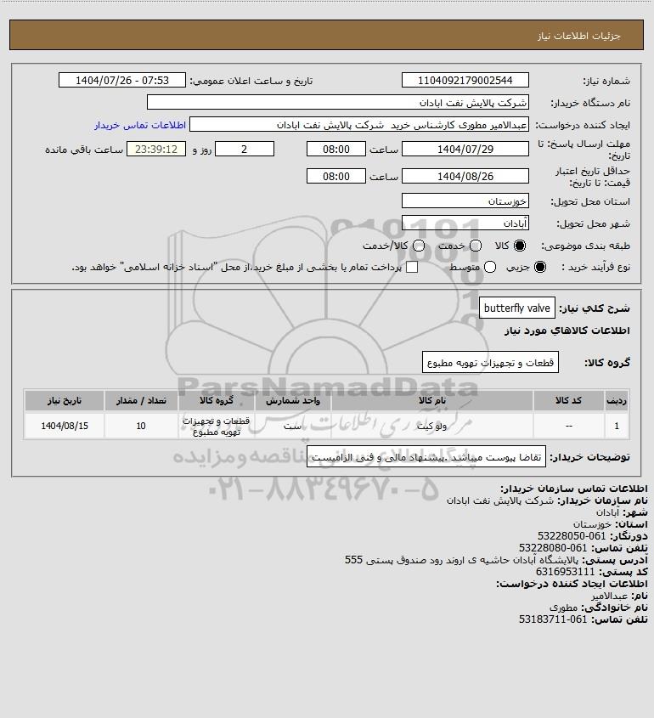654x718 pixels.
Task: Click delivery city field آبادان
Action: coord(465,223)
